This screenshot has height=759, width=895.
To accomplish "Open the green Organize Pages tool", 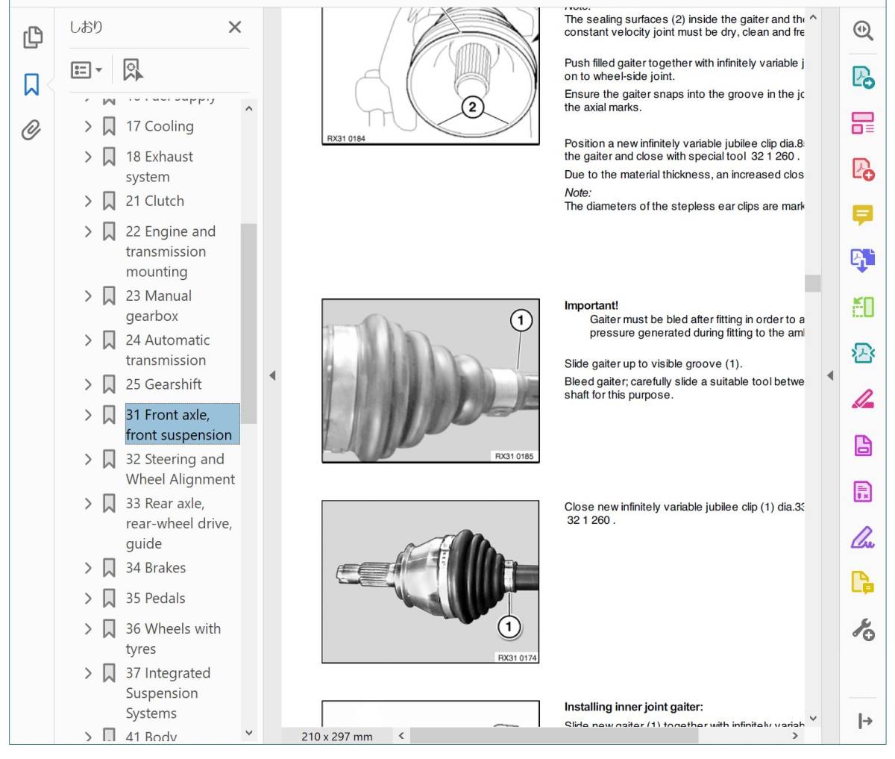I will 863,307.
